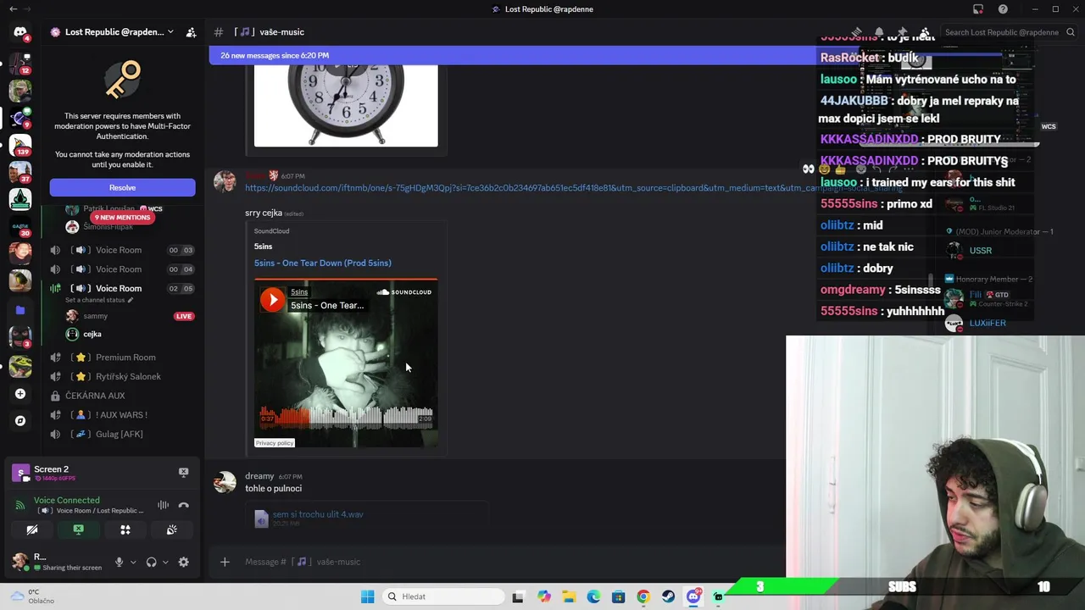Open server icon with 30 badge
Image resolution: width=1085 pixels, height=610 pixels.
(20, 225)
